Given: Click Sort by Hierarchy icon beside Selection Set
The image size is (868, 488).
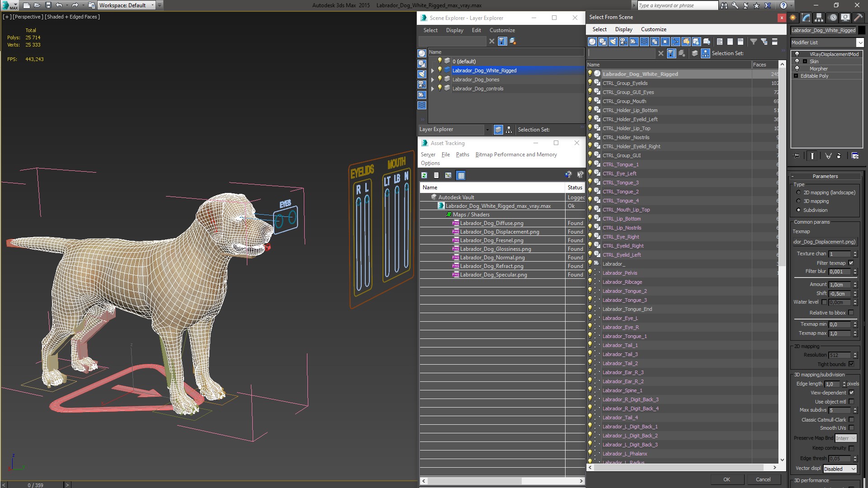Looking at the screenshot, I should click(706, 53).
